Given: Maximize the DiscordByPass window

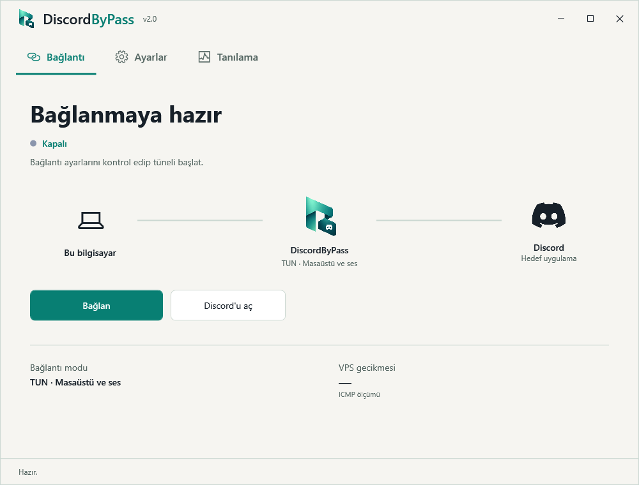Looking at the screenshot, I should coord(590,19).
